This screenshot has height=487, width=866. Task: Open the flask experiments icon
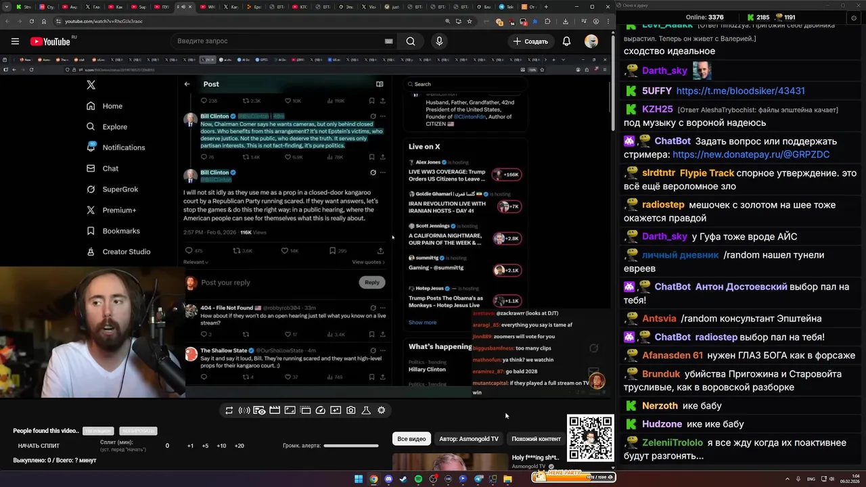click(366, 411)
